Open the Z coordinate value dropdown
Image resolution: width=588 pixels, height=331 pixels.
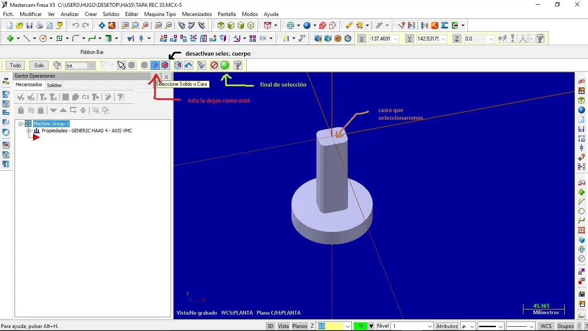[x=491, y=39]
